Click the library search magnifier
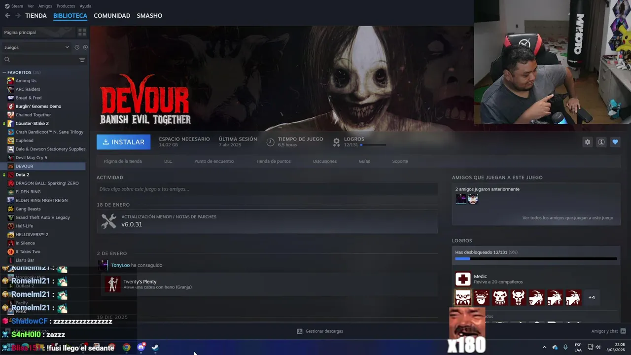This screenshot has width=631, height=355. [7, 60]
